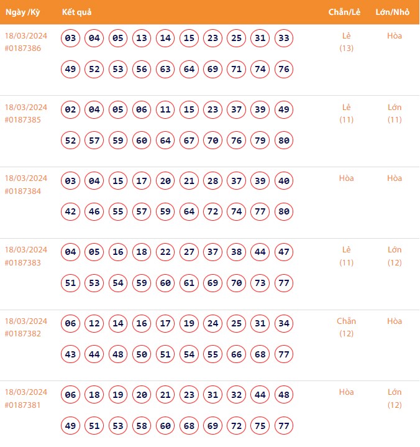Open draw ID #0187386
This screenshot has width=420, height=447.
[x=23, y=48]
